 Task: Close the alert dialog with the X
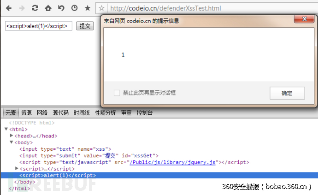(x=304, y=19)
